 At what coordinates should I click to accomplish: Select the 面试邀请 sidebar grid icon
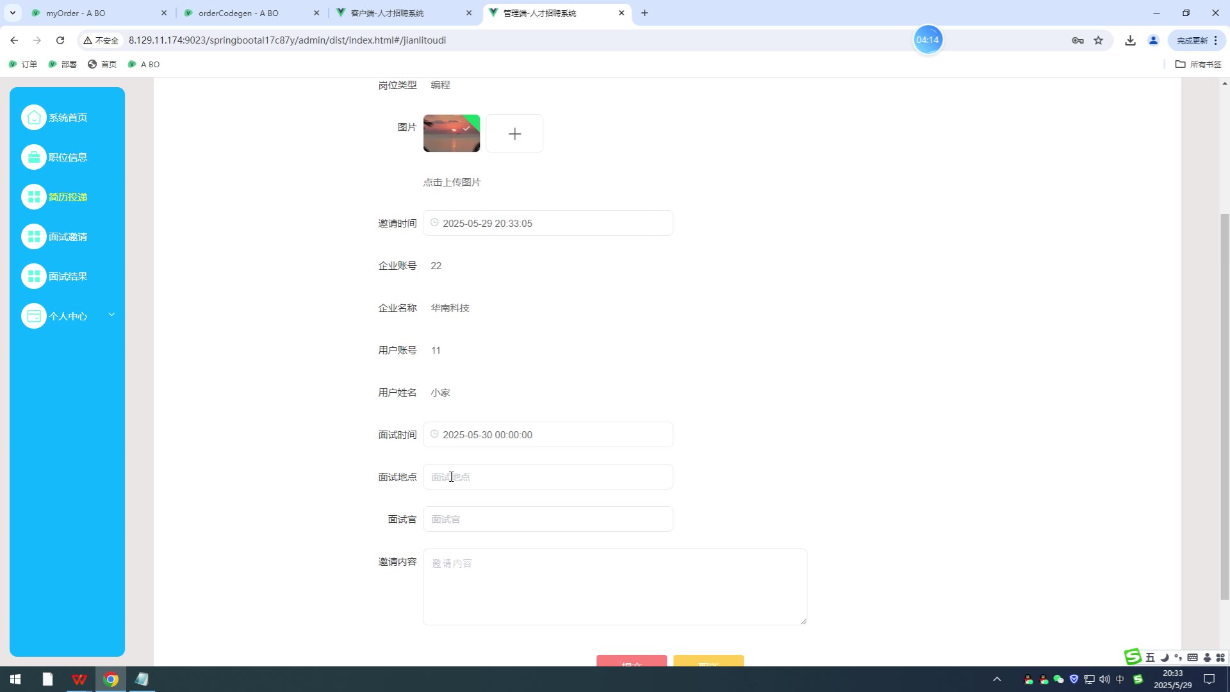click(34, 236)
